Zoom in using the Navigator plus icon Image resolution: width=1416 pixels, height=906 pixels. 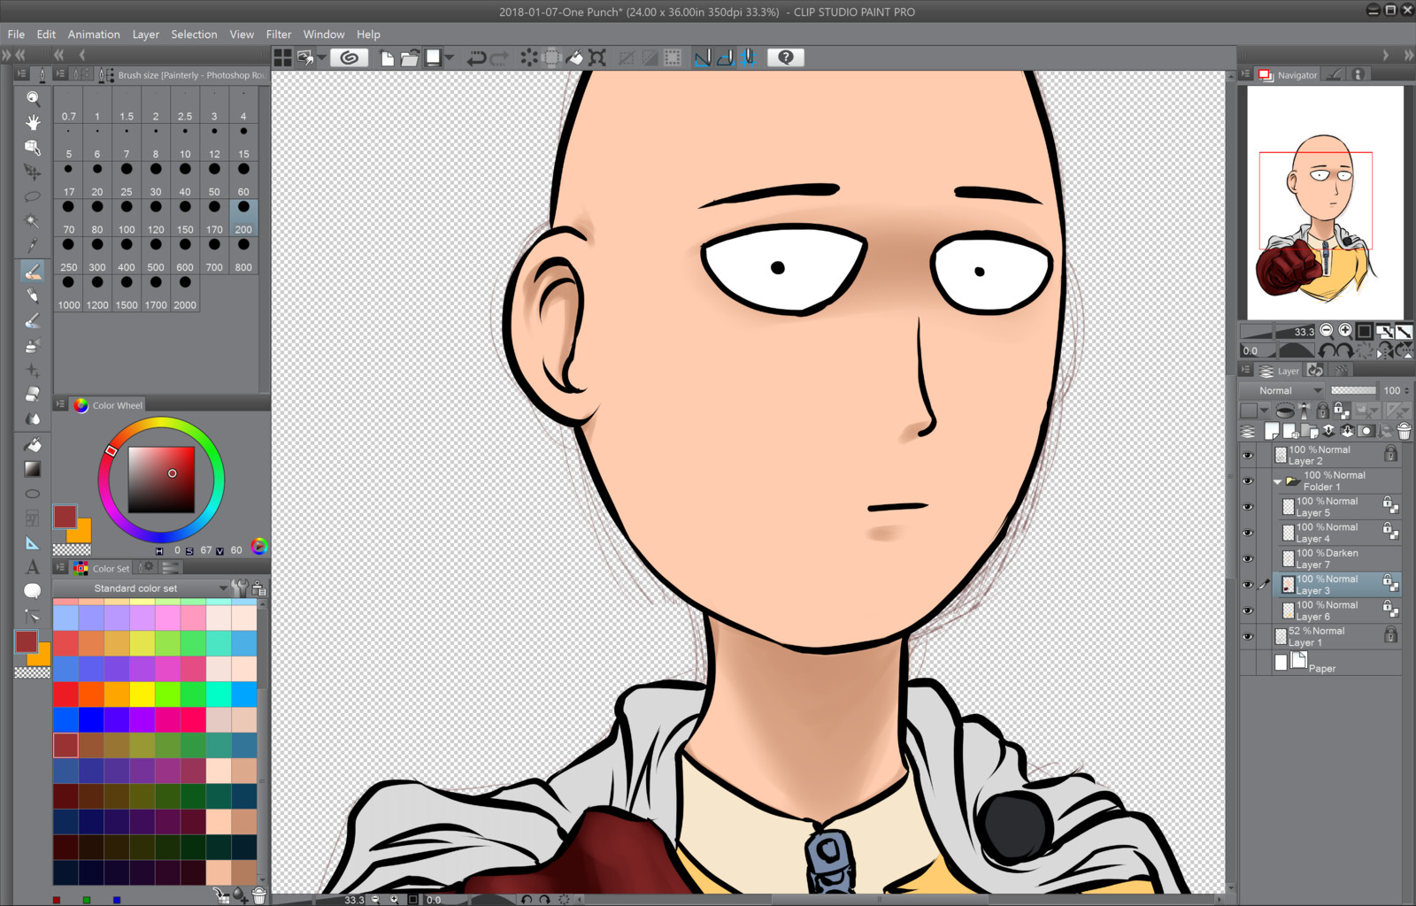1345,331
